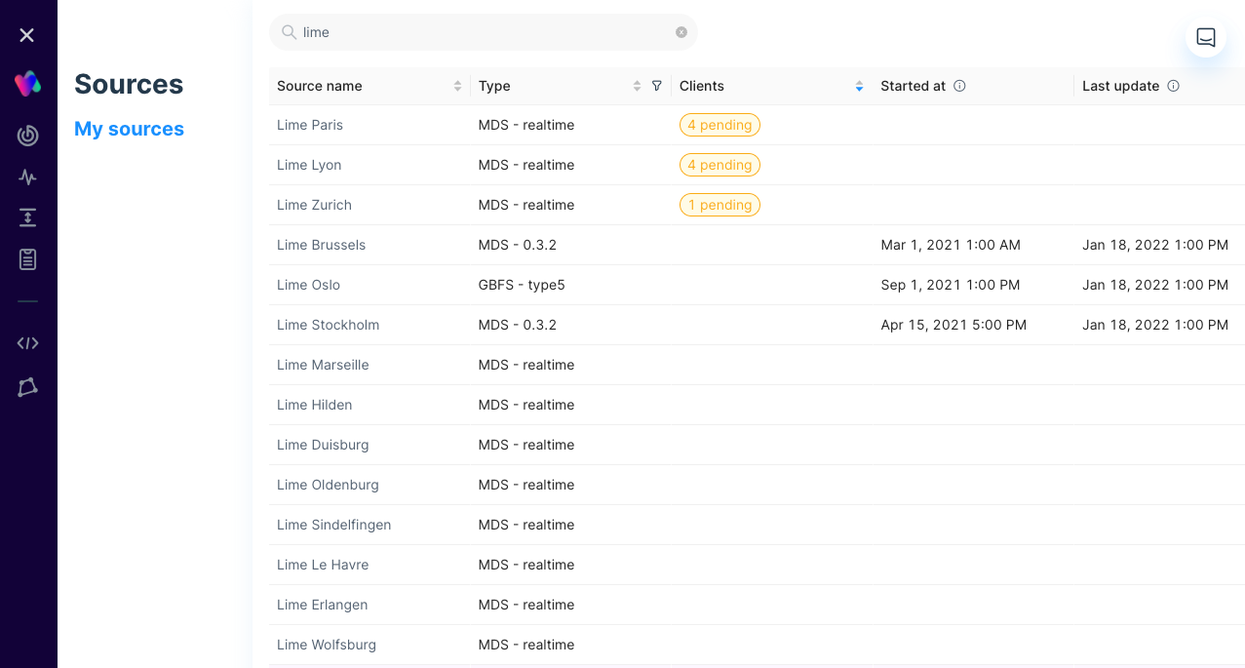Click the Started at column header label
This screenshot has width=1245, height=668.
coord(913,86)
